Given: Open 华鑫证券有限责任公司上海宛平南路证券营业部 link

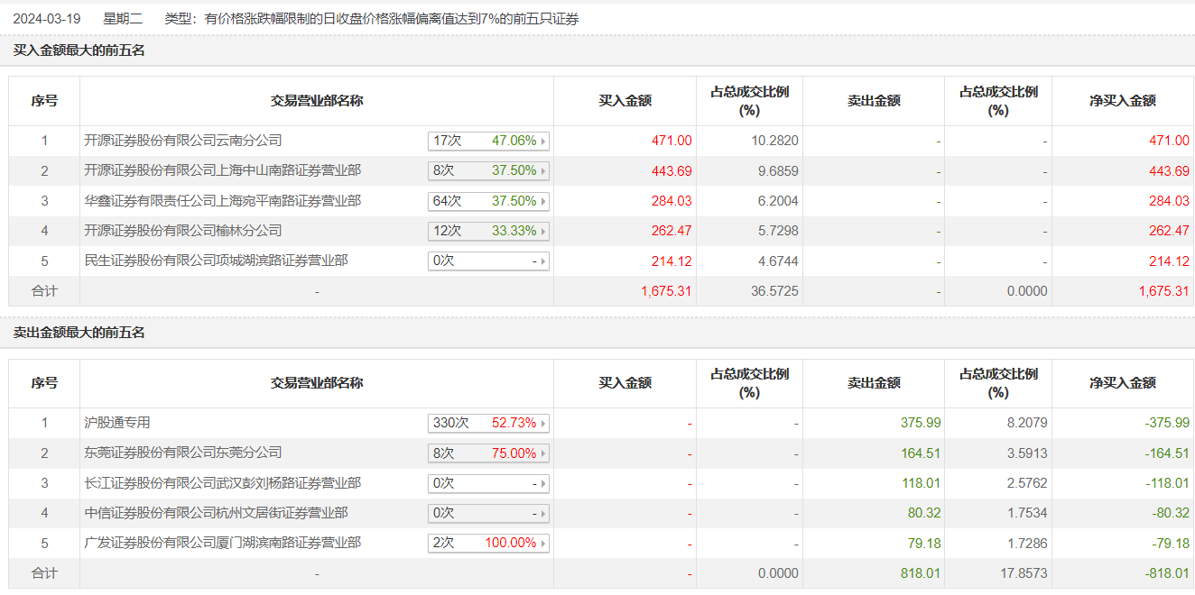Looking at the screenshot, I should click(222, 200).
